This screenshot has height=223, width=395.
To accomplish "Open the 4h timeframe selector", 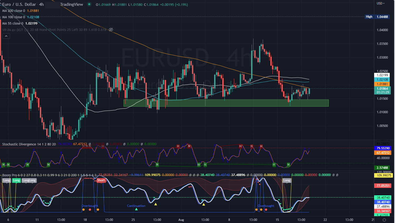I will point(41,4).
